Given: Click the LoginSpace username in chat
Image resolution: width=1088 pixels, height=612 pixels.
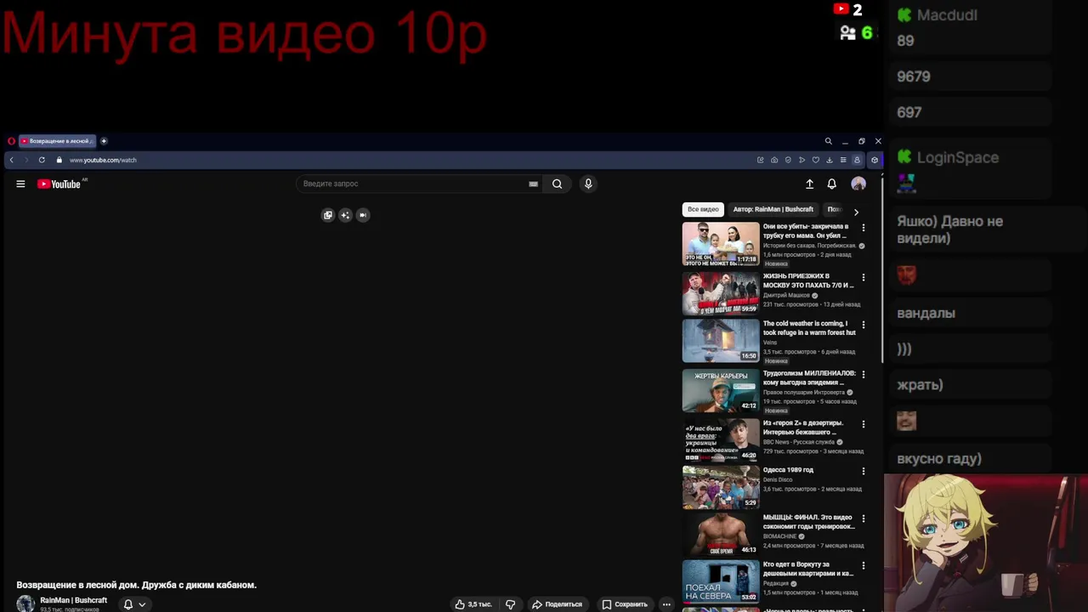Looking at the screenshot, I should (x=958, y=157).
